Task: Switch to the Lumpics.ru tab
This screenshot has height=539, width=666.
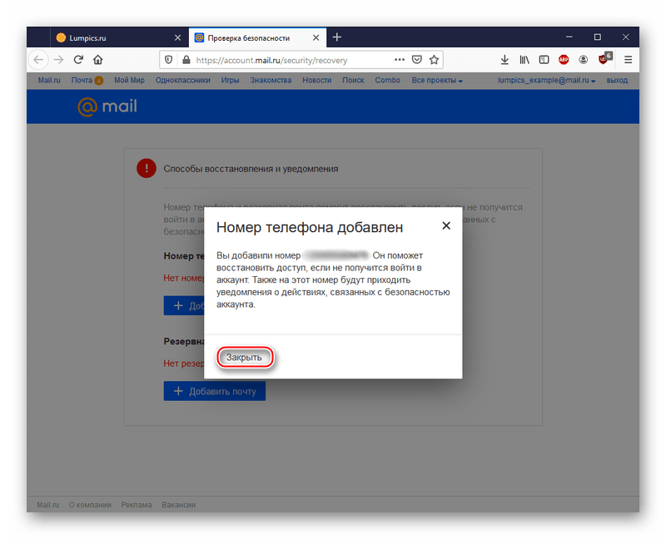Action: [116, 37]
